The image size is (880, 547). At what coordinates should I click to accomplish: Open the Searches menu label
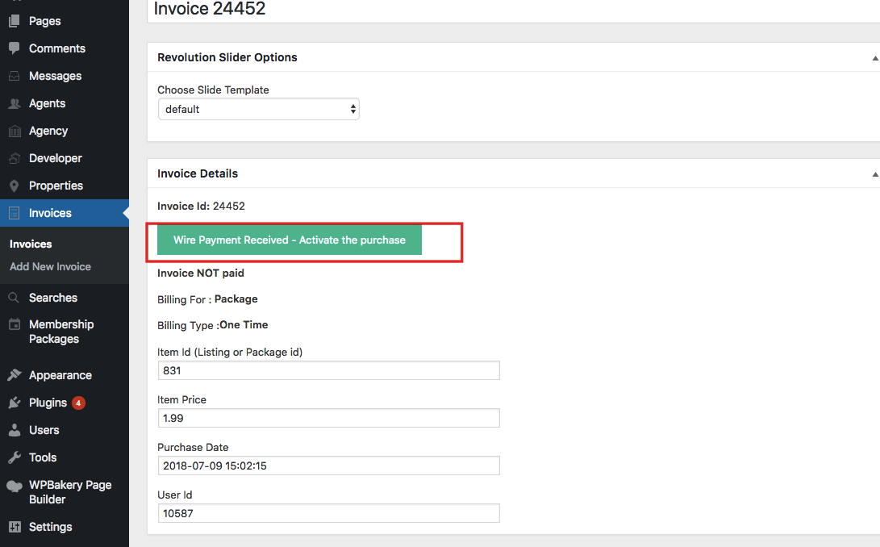(53, 298)
